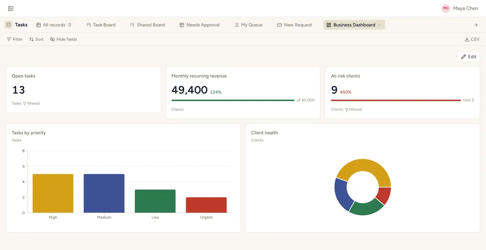The height and width of the screenshot is (250, 486).
Task: Click the blue Medium priority bar
Action: (104, 193)
